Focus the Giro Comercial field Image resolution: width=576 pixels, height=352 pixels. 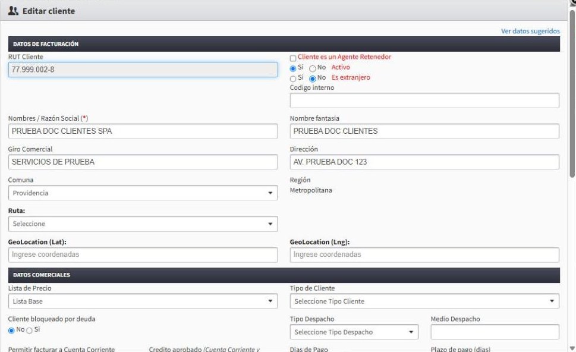[143, 162]
